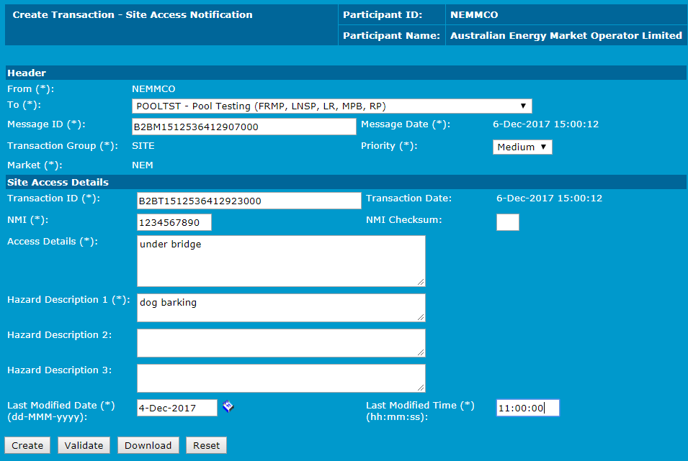Viewport: 688px width, 461px height.
Task: Click the Last Modified Date field
Action: 177,408
